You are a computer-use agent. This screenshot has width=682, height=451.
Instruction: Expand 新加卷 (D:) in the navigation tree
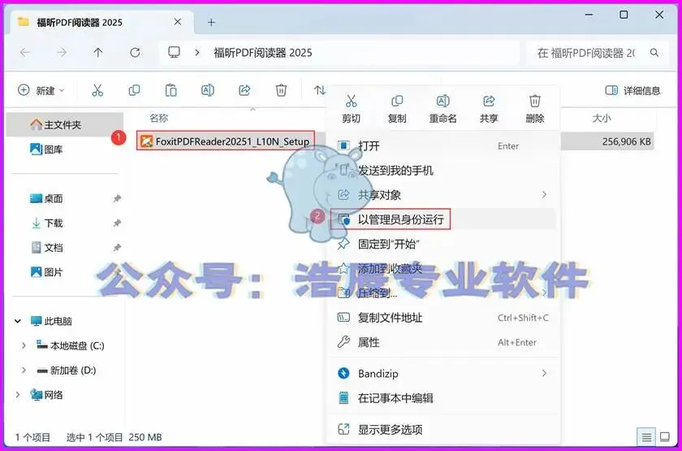pyautogui.click(x=24, y=371)
